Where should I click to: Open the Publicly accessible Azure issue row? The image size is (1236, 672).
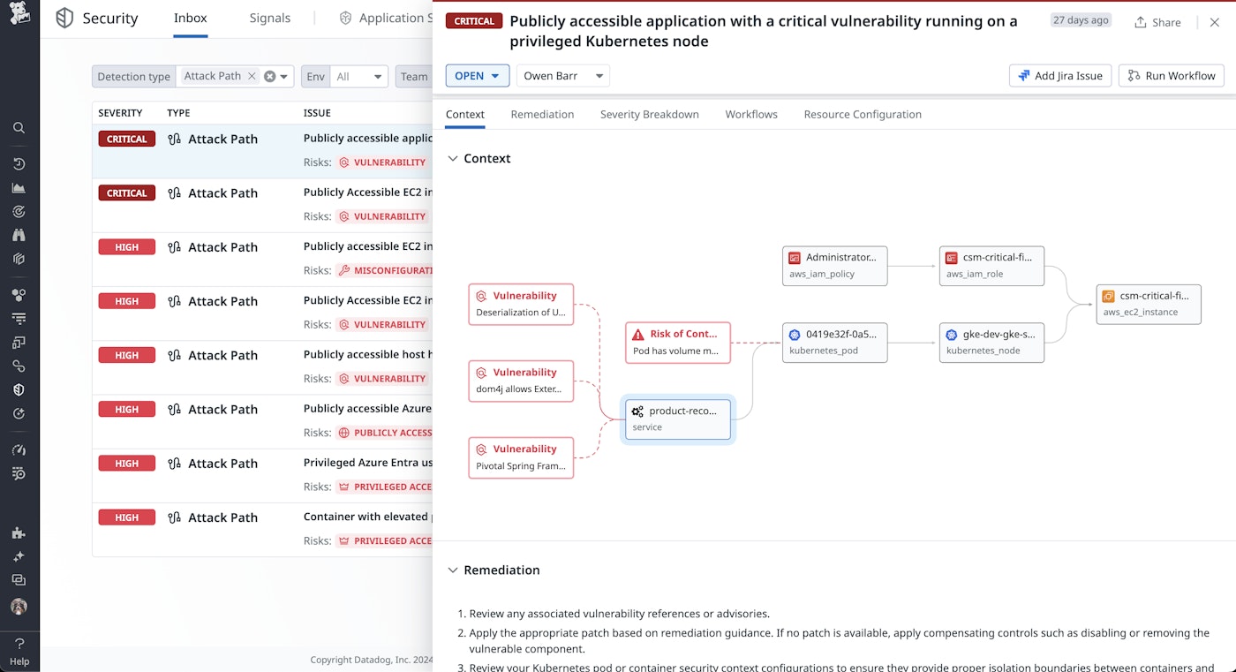coord(263,420)
